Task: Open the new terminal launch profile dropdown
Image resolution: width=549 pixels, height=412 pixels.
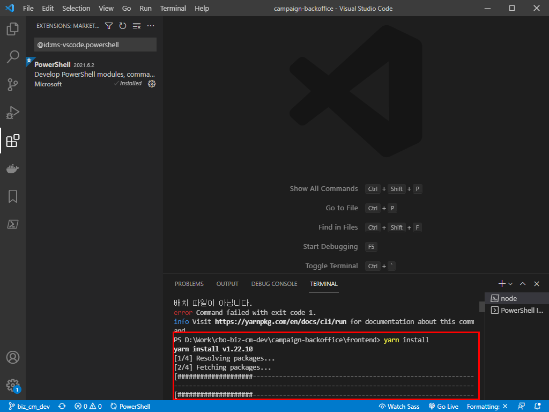Action: [x=510, y=284]
